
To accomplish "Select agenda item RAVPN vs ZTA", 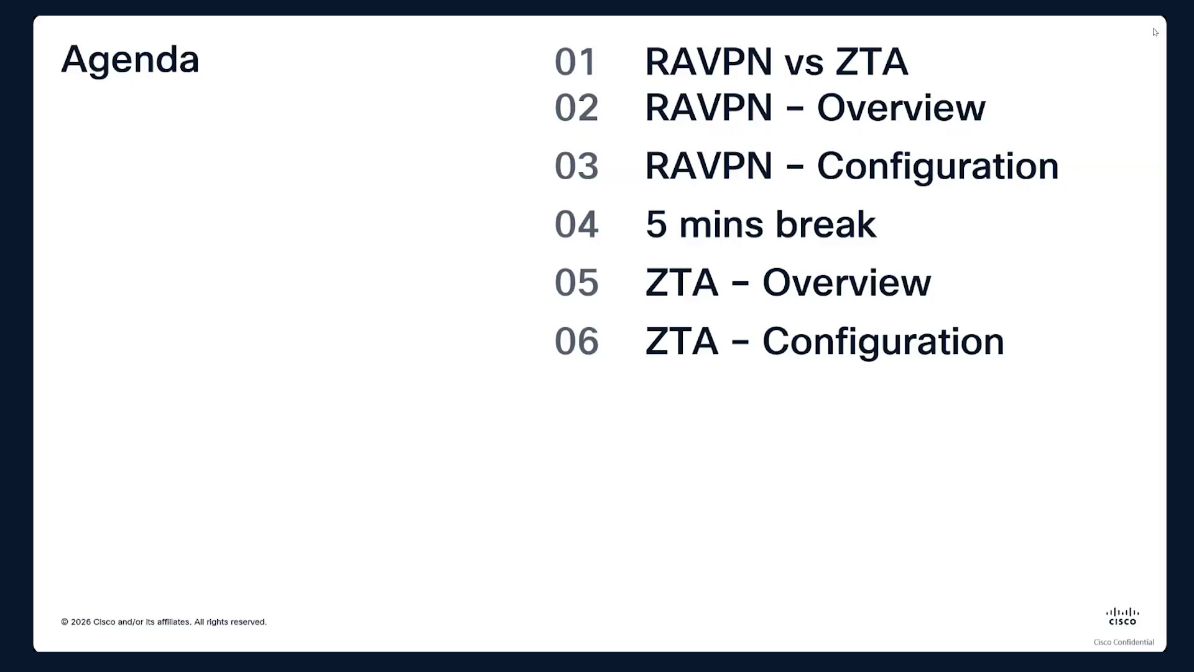I will click(x=777, y=62).
